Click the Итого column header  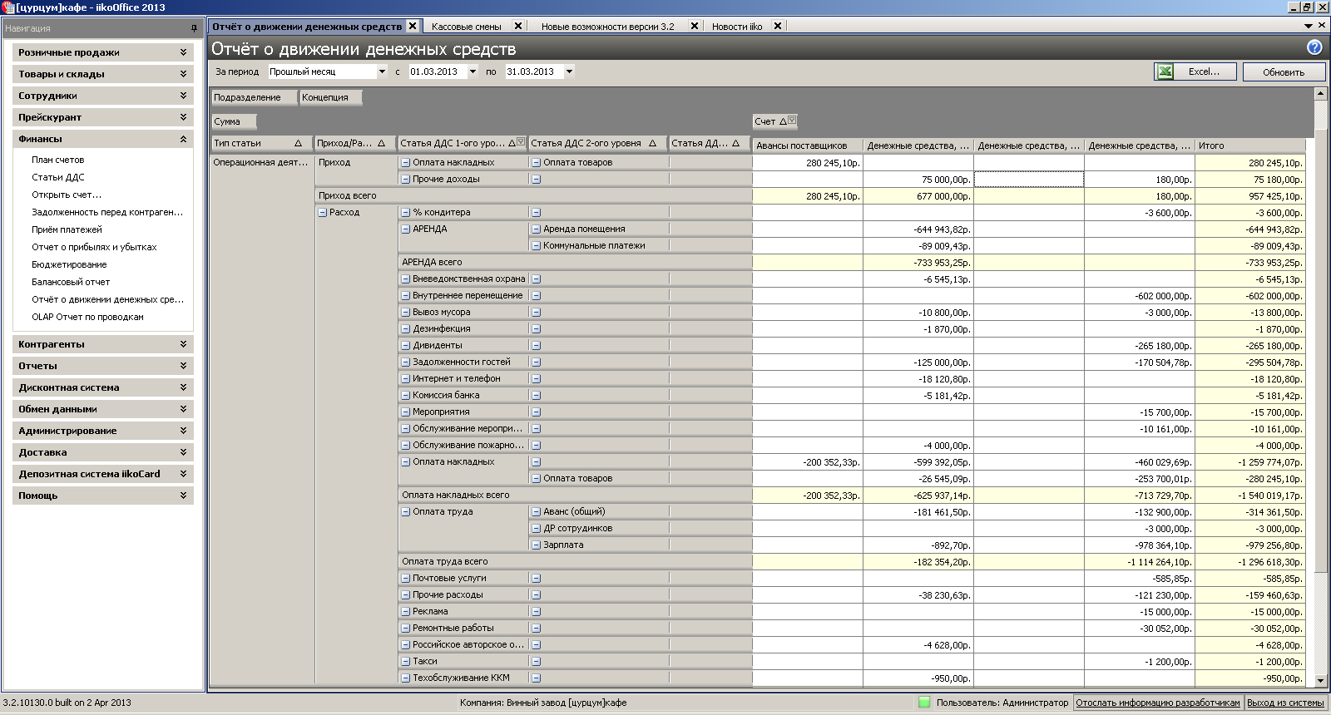(1250, 145)
